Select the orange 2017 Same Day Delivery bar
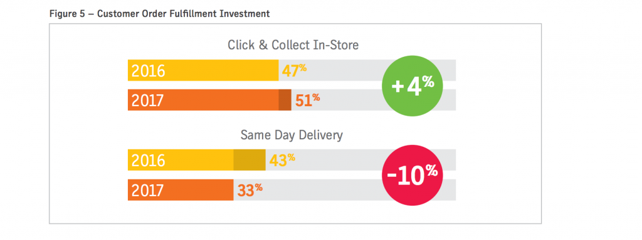This screenshot has width=642, height=240. pos(181,190)
